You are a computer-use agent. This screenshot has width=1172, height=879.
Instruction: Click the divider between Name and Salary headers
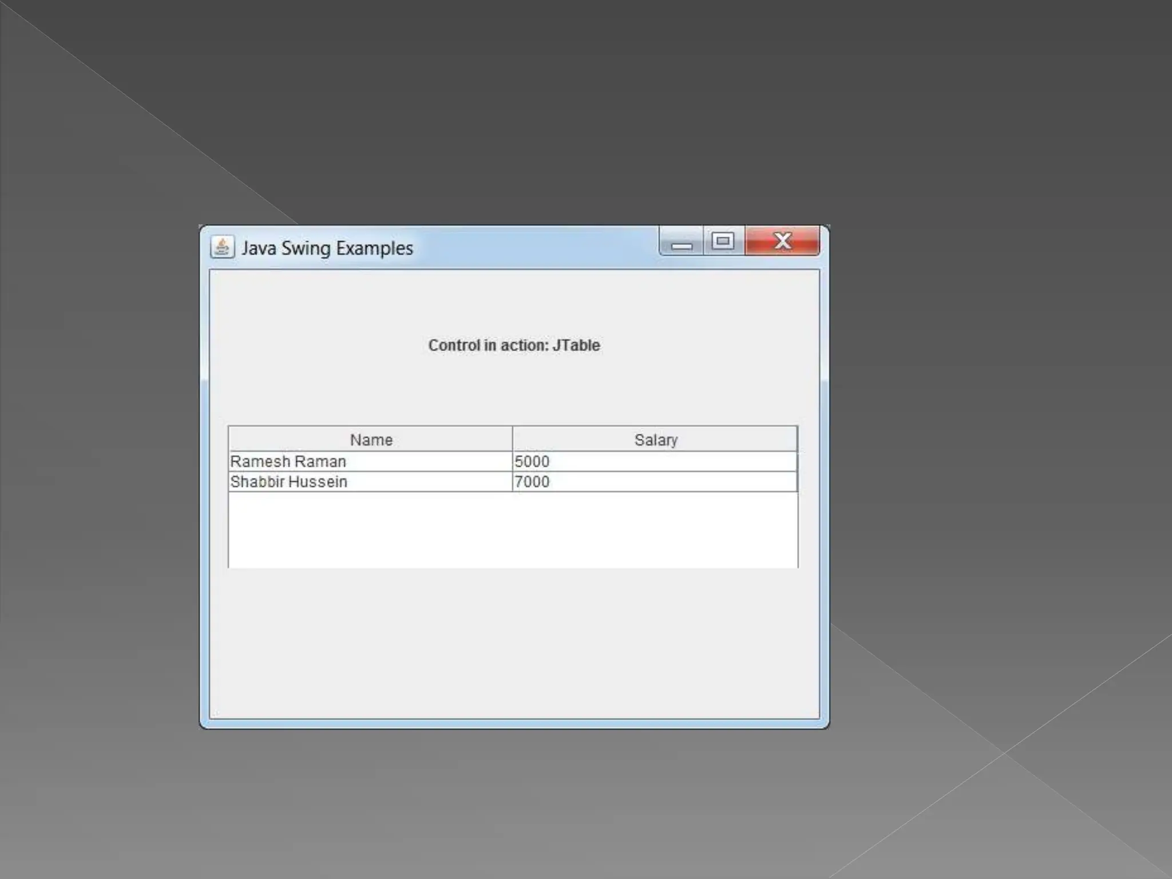click(x=512, y=439)
